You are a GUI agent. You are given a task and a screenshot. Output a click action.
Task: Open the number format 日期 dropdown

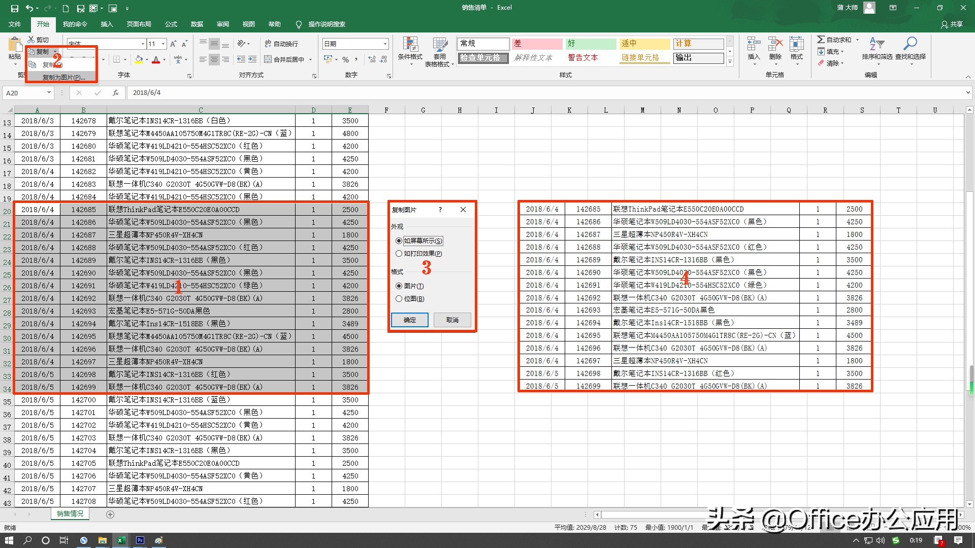click(x=385, y=44)
